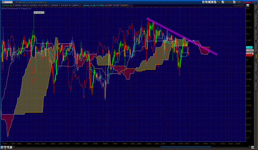Open the Live News side tab
258x150 pixels.
tap(256, 86)
